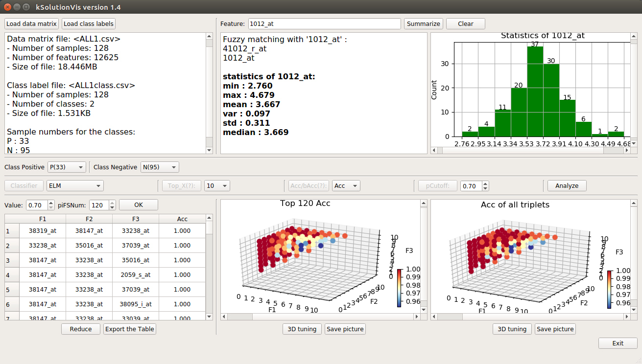Increase the pCutoff value with up arrow

click(x=485, y=183)
